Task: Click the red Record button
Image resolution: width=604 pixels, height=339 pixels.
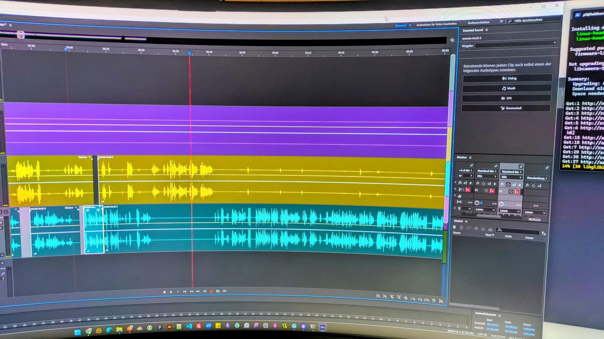Action: [211, 291]
